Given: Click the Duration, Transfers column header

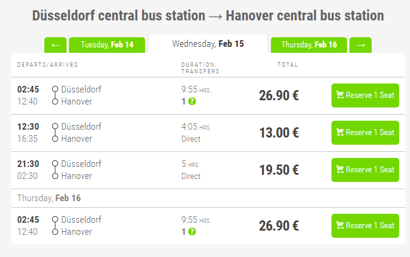Looking at the screenshot, I should tap(200, 67).
